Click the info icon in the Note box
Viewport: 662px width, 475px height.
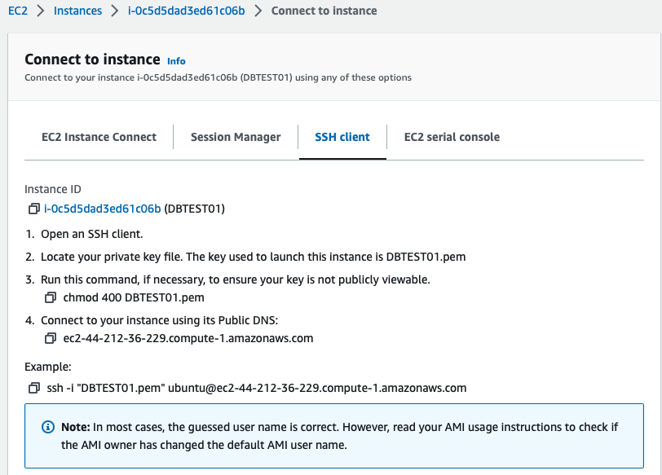tap(48, 427)
